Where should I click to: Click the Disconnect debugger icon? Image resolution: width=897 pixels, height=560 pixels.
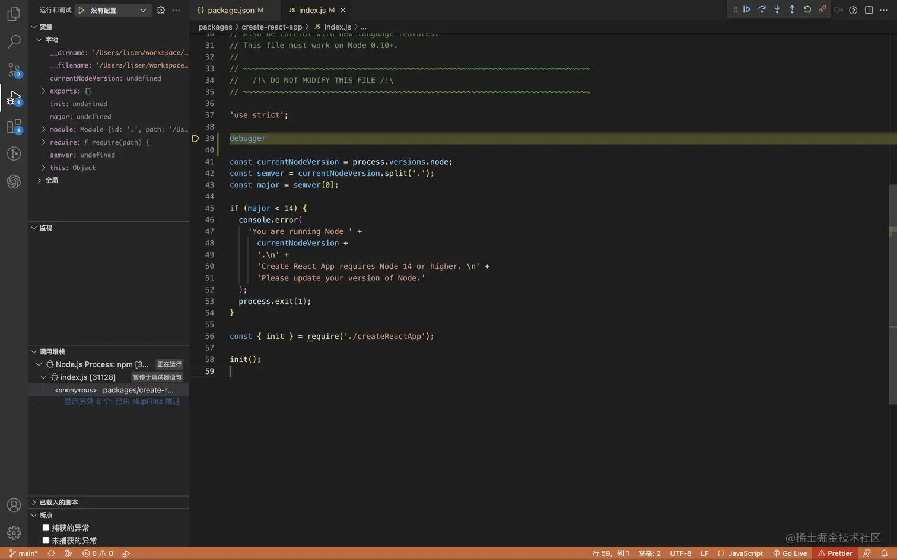(x=822, y=9)
